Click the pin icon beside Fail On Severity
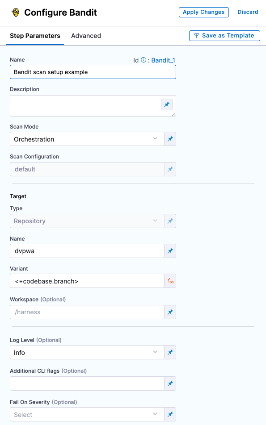Image resolution: width=266 pixels, height=425 pixels. tap(169, 414)
